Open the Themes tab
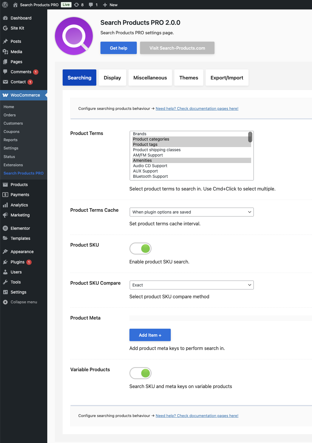This screenshot has height=443, width=312. tap(188, 77)
